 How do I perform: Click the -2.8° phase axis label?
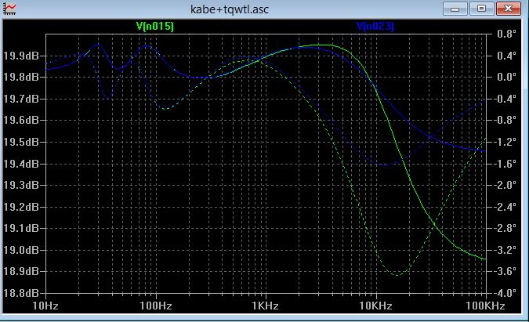[504, 228]
